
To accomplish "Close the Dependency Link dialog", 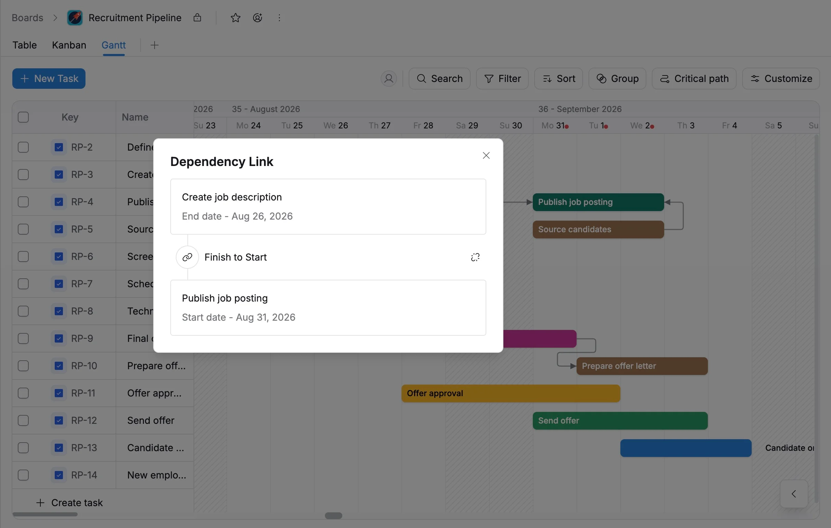I will [x=486, y=155].
